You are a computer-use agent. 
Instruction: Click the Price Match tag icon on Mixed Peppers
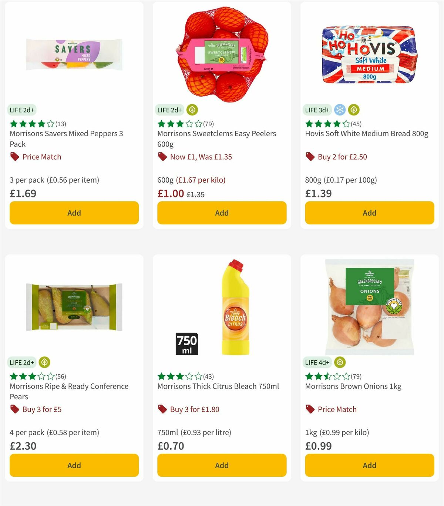14,157
